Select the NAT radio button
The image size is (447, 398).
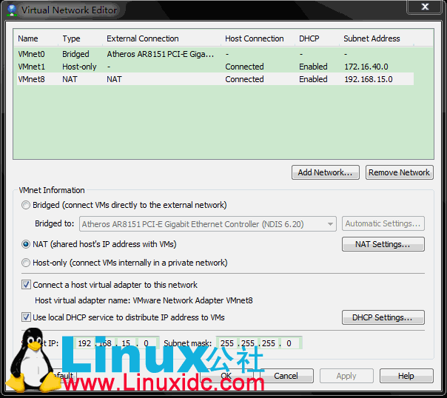[26, 244]
